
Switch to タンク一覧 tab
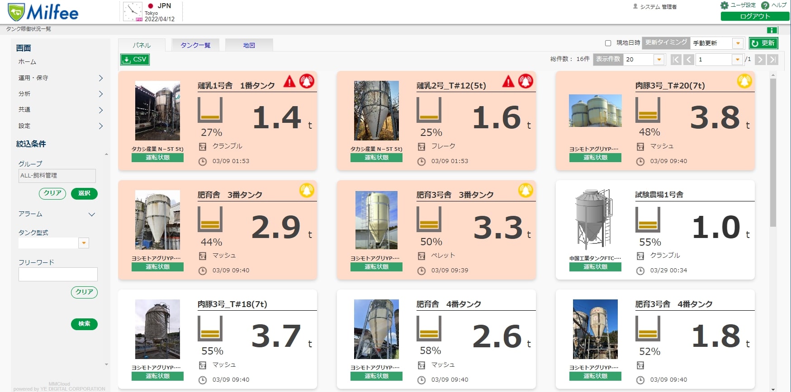coord(195,45)
